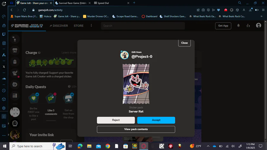Open the browser easy setup menu icon
This screenshot has width=267, height=150.
point(263,10)
